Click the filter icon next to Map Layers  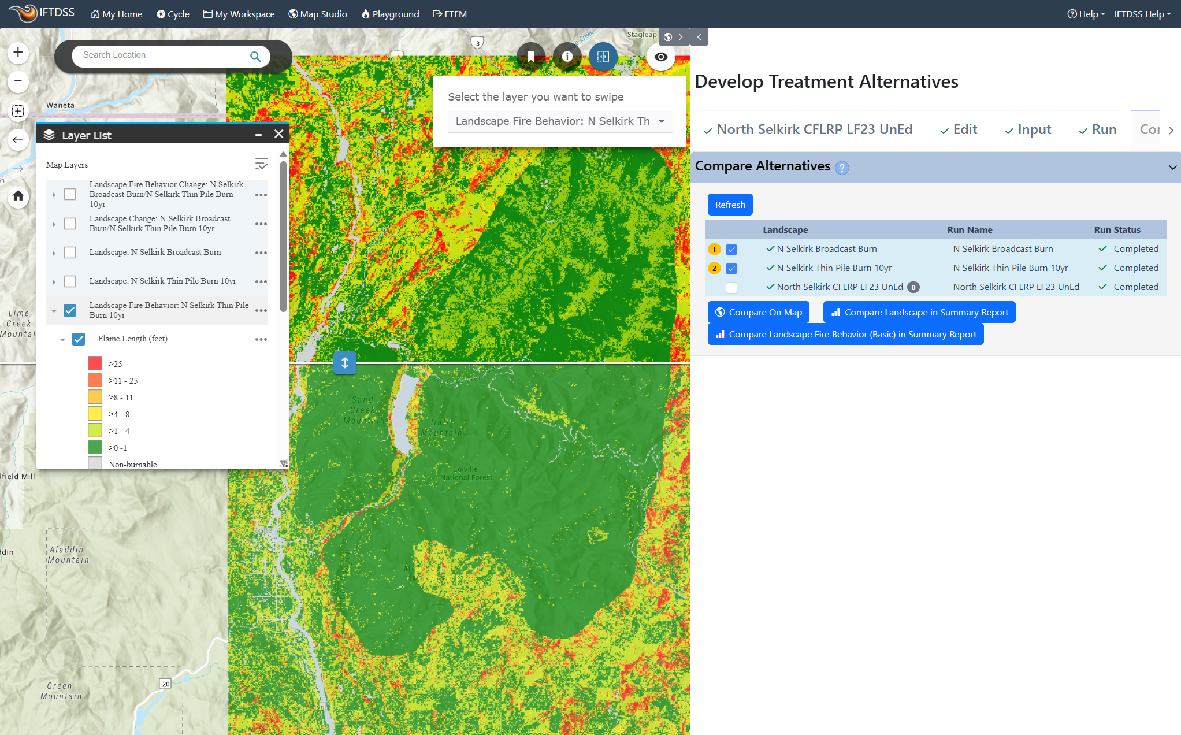pyautogui.click(x=262, y=164)
